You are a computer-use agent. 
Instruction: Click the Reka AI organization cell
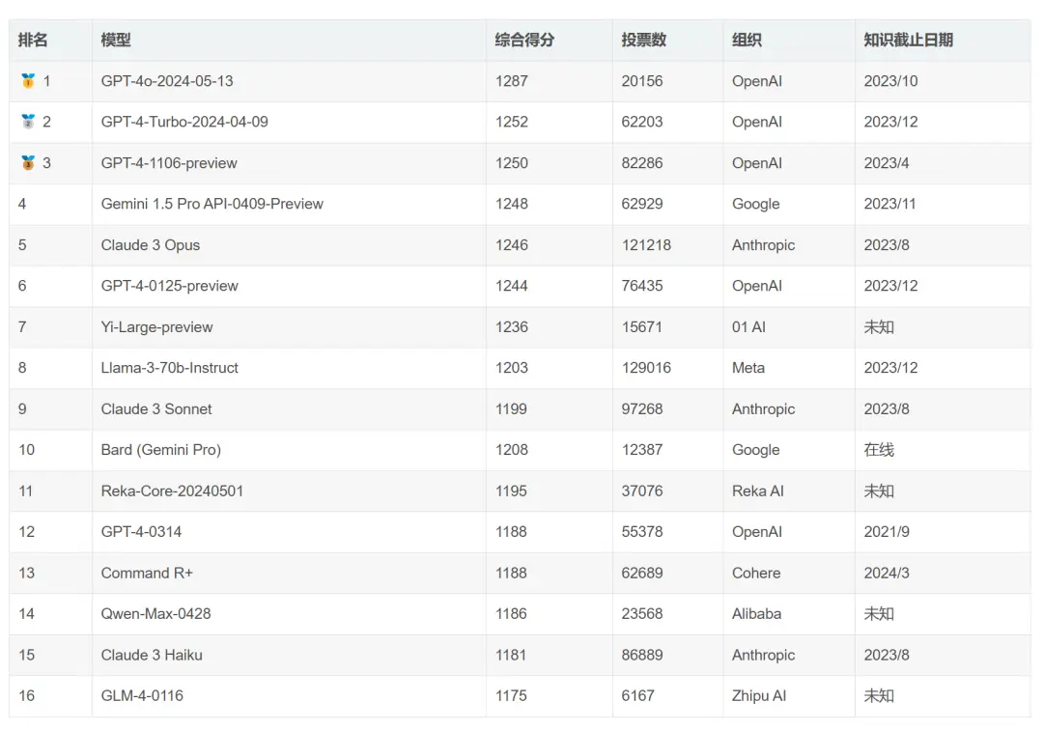click(757, 491)
